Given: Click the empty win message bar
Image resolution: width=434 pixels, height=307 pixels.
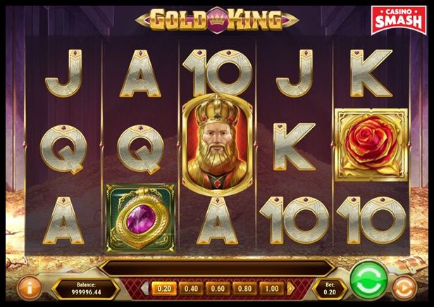Looking at the screenshot, I should [x=217, y=268].
